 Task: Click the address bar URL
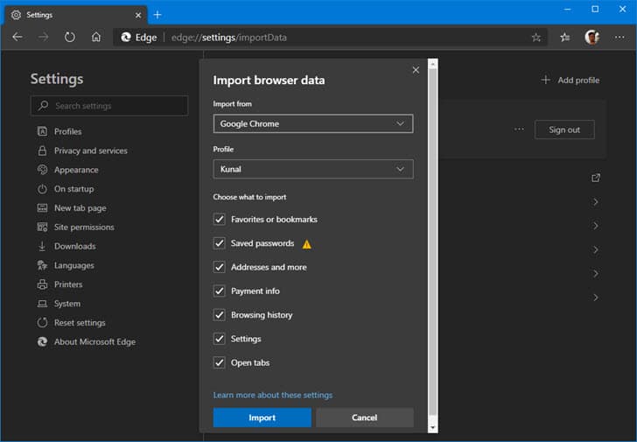click(x=228, y=38)
